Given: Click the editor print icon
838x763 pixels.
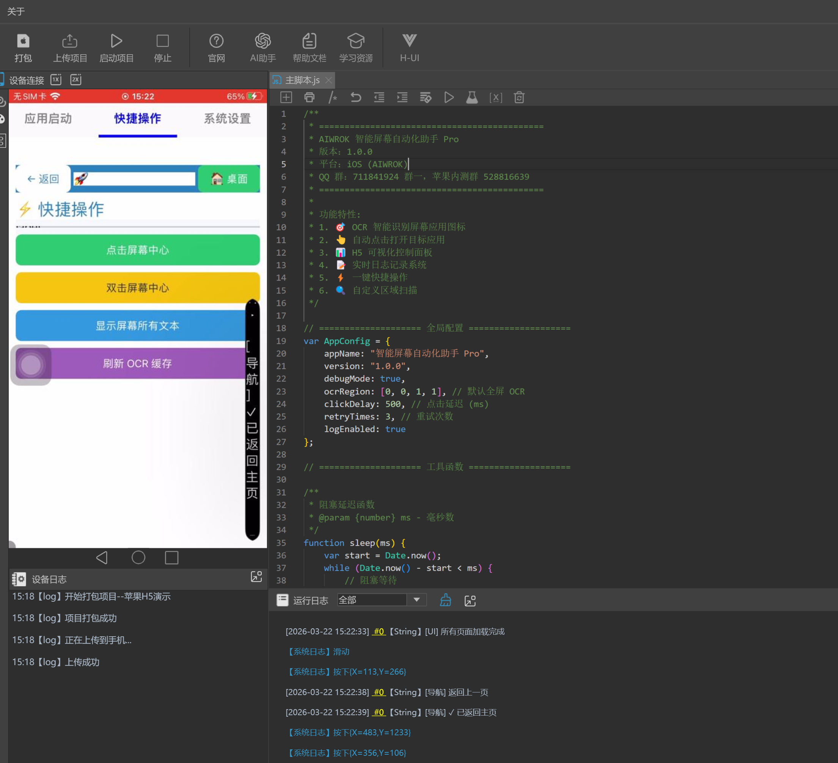Looking at the screenshot, I should click(x=309, y=98).
